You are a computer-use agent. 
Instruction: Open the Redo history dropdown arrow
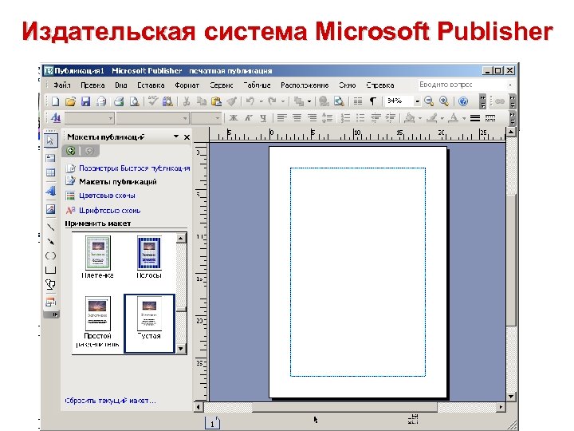[282, 101]
